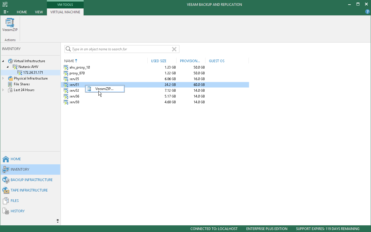Collapse the Nutanix AHV tree node
The height and width of the screenshot is (232, 371).
pos(8,67)
